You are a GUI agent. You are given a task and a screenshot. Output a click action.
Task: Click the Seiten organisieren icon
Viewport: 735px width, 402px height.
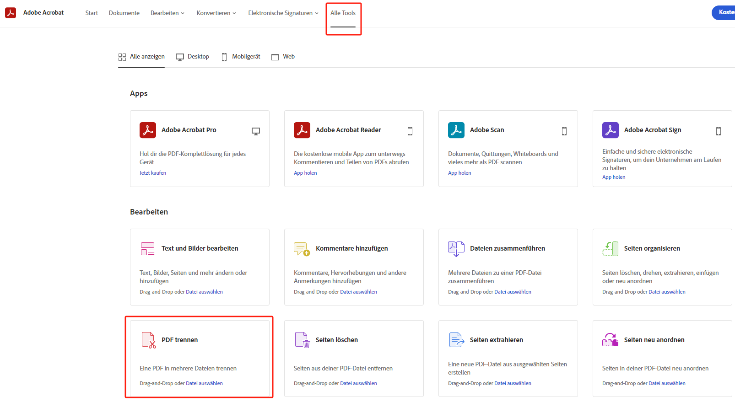(611, 249)
